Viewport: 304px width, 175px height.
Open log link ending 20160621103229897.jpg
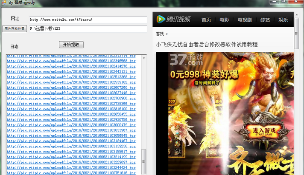[71, 162]
